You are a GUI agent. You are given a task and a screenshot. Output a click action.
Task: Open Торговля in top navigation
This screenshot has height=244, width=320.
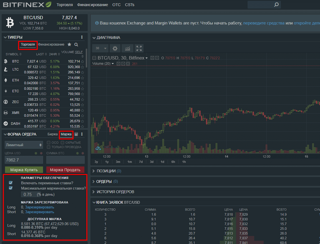coord(65,5)
